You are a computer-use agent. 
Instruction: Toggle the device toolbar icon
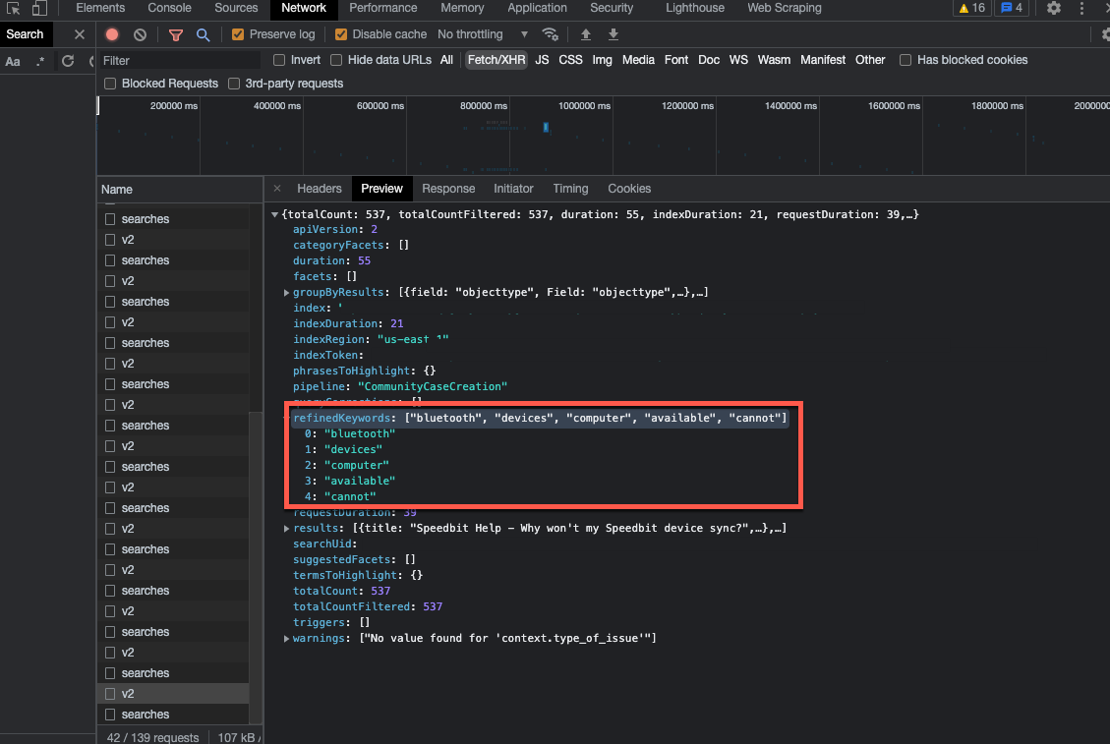(x=39, y=9)
